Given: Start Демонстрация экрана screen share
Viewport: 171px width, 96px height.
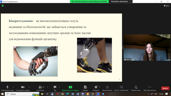Looking at the screenshot, I should point(70,88).
